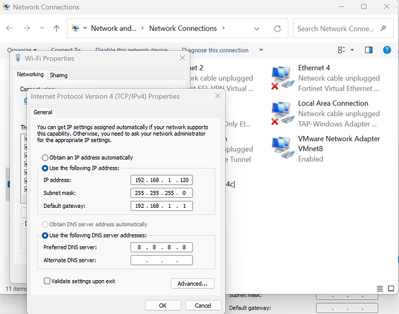This screenshot has width=399, height=314.
Task: Enable Validate settings upon exit checkbox
Action: 47,281
